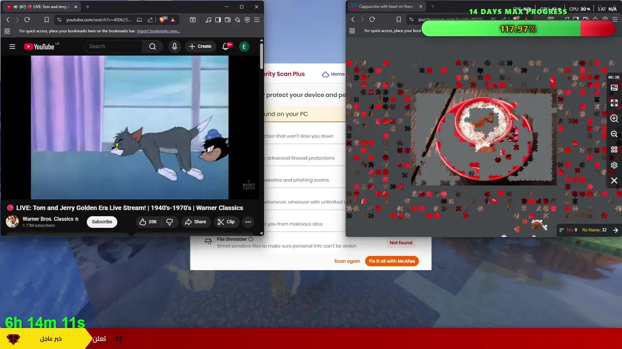This screenshot has height=349, width=622.
Task: Click the YouTube page vertical scrollbar
Action: tap(261, 56)
